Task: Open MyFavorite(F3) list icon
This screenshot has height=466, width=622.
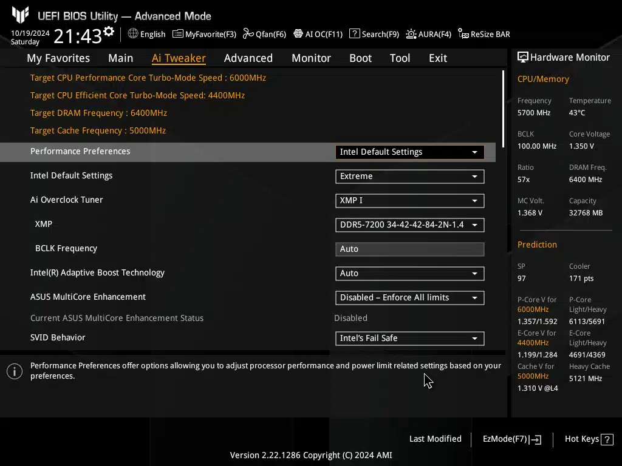Action: coord(178,34)
